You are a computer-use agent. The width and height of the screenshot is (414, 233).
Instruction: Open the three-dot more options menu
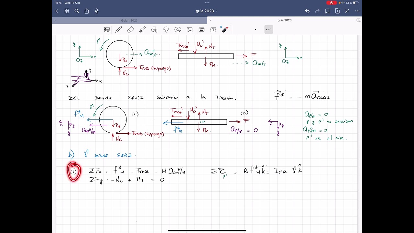pyautogui.click(x=357, y=11)
